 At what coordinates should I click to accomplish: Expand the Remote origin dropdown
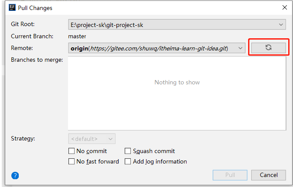click(157, 48)
